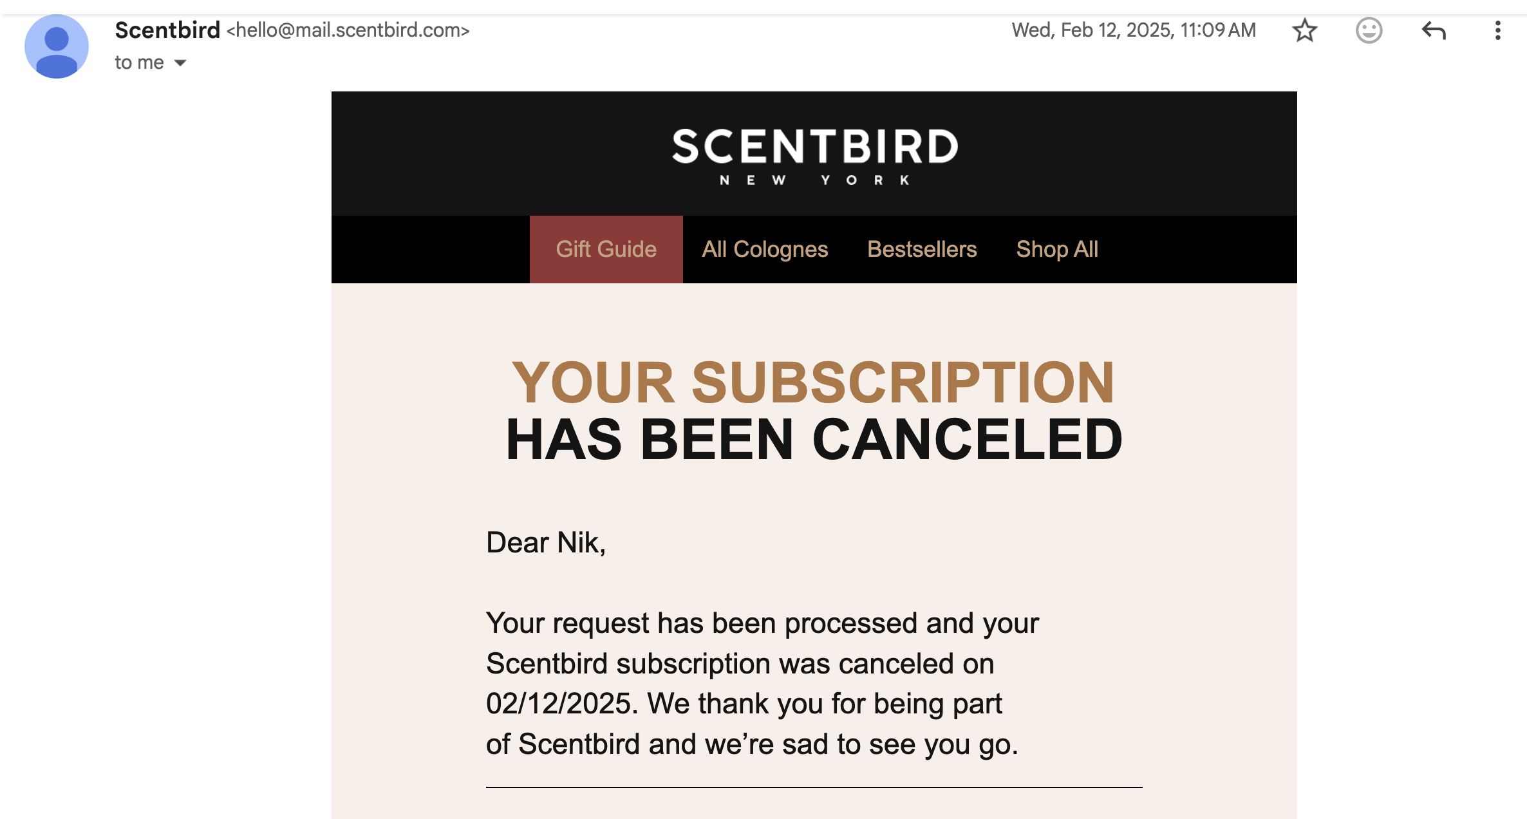1527x819 pixels.
Task: Click the Scentbird logo banner
Action: coord(814,153)
